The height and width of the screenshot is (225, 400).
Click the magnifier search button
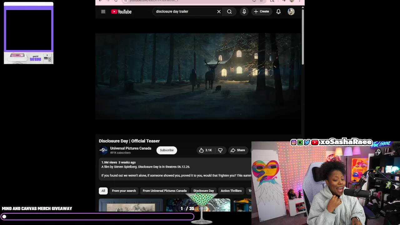[229, 12]
